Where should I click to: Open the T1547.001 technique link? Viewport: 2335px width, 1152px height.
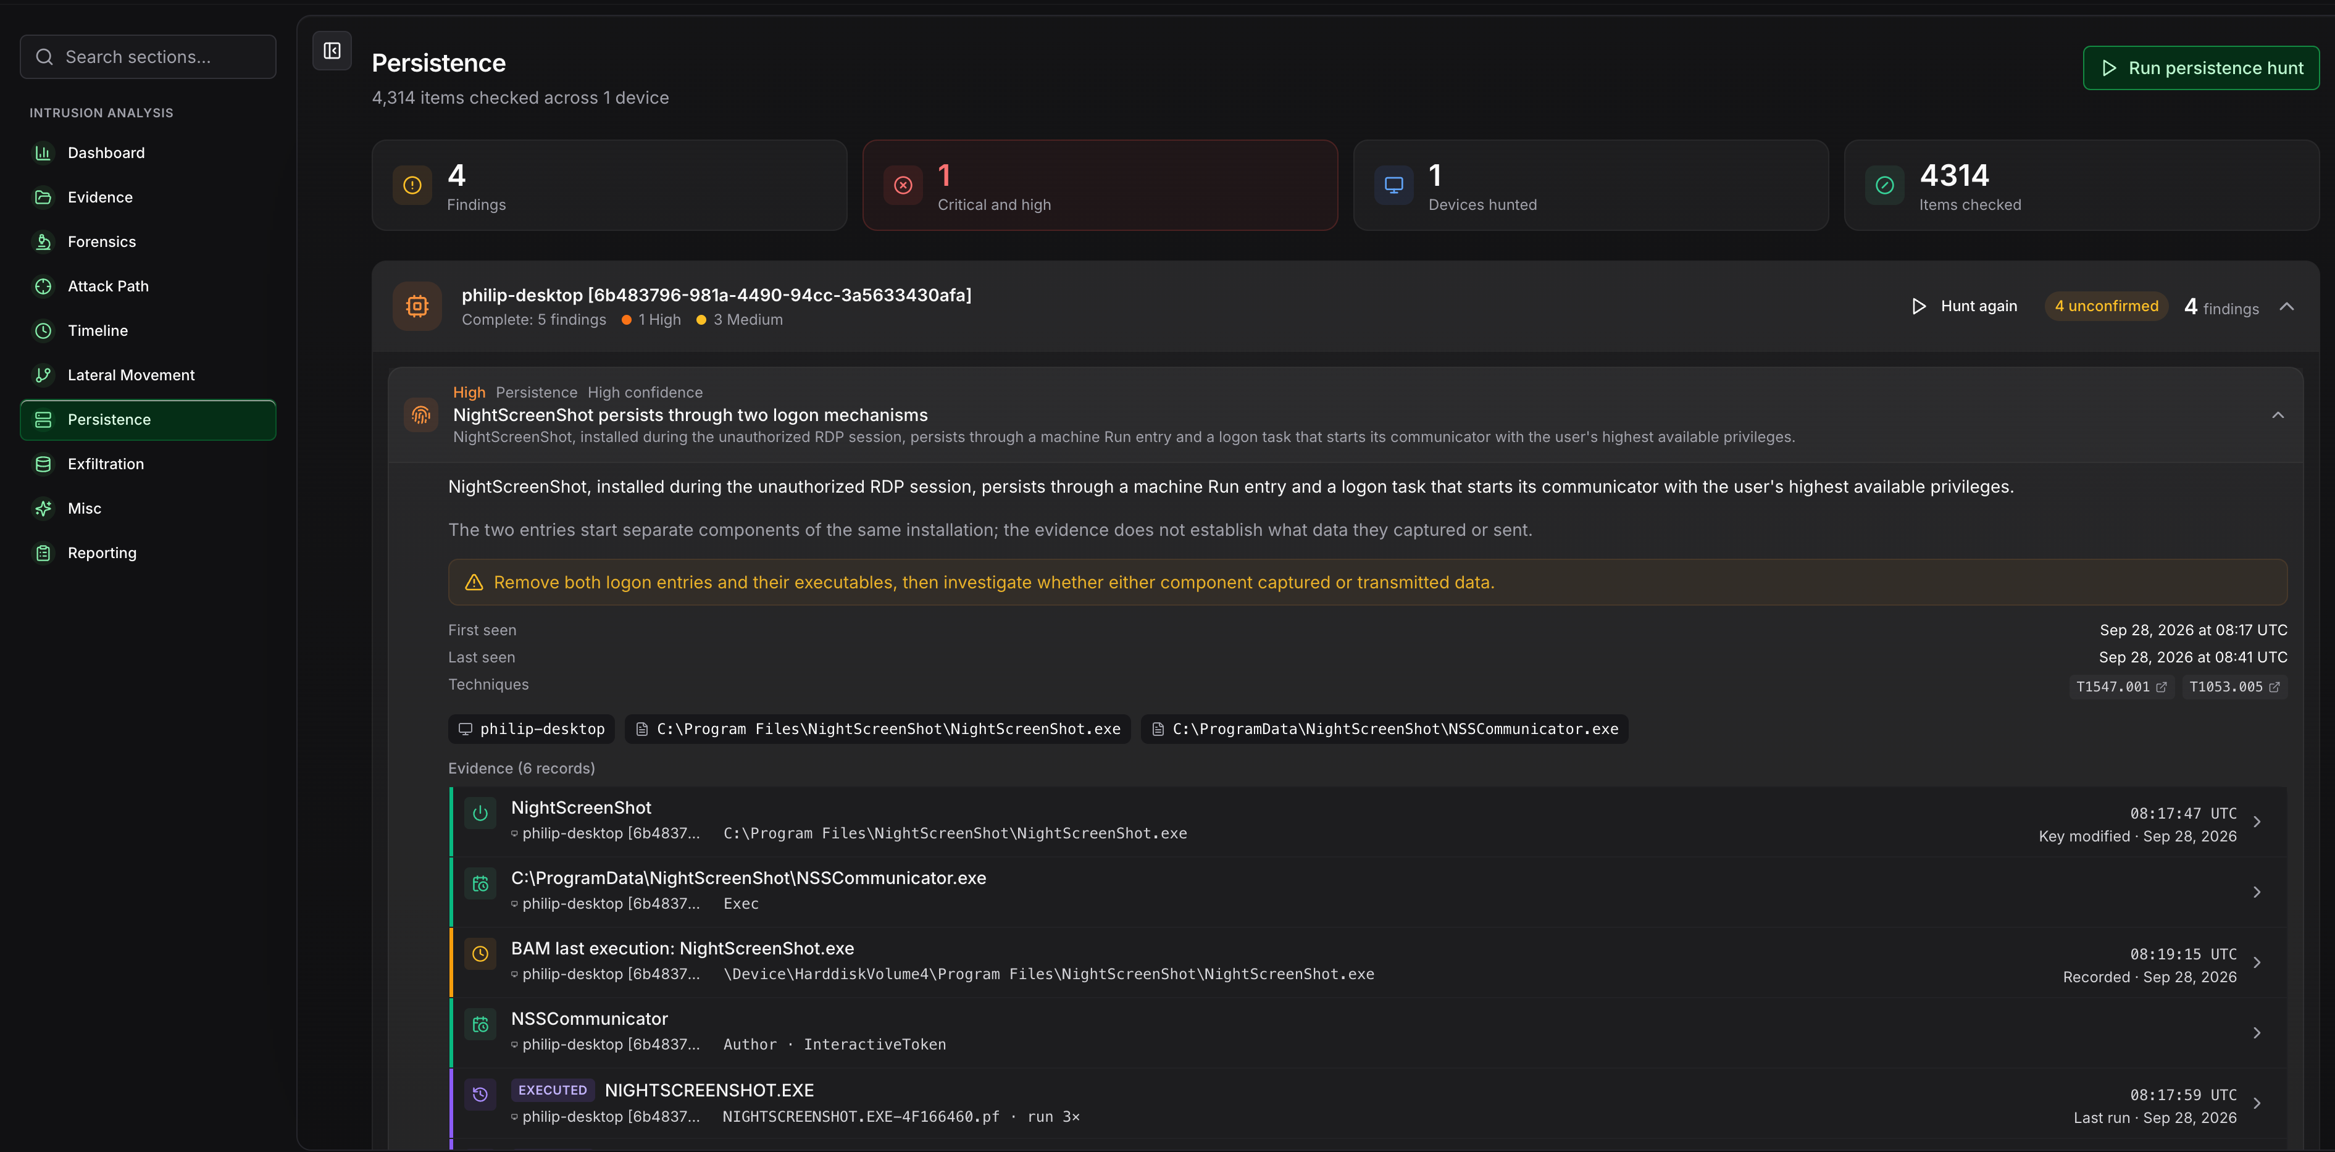coord(2121,687)
